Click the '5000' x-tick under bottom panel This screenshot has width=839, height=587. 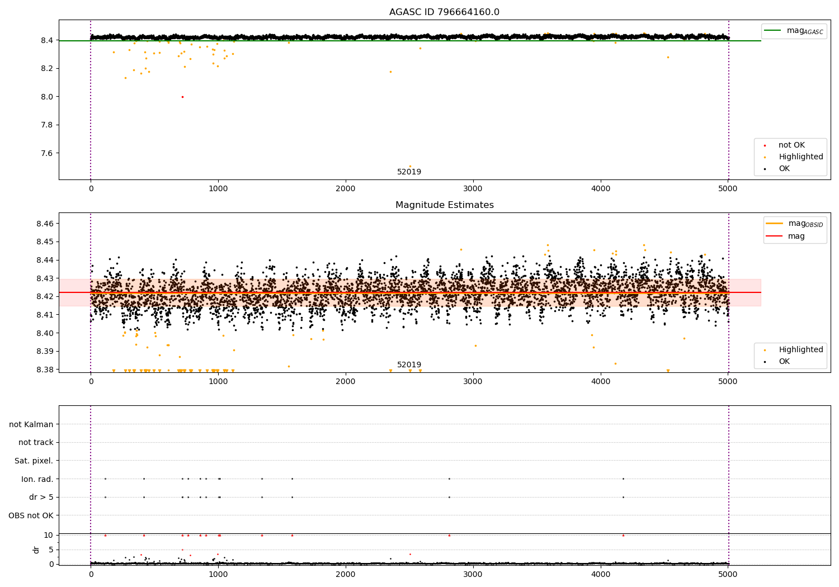click(x=728, y=575)
